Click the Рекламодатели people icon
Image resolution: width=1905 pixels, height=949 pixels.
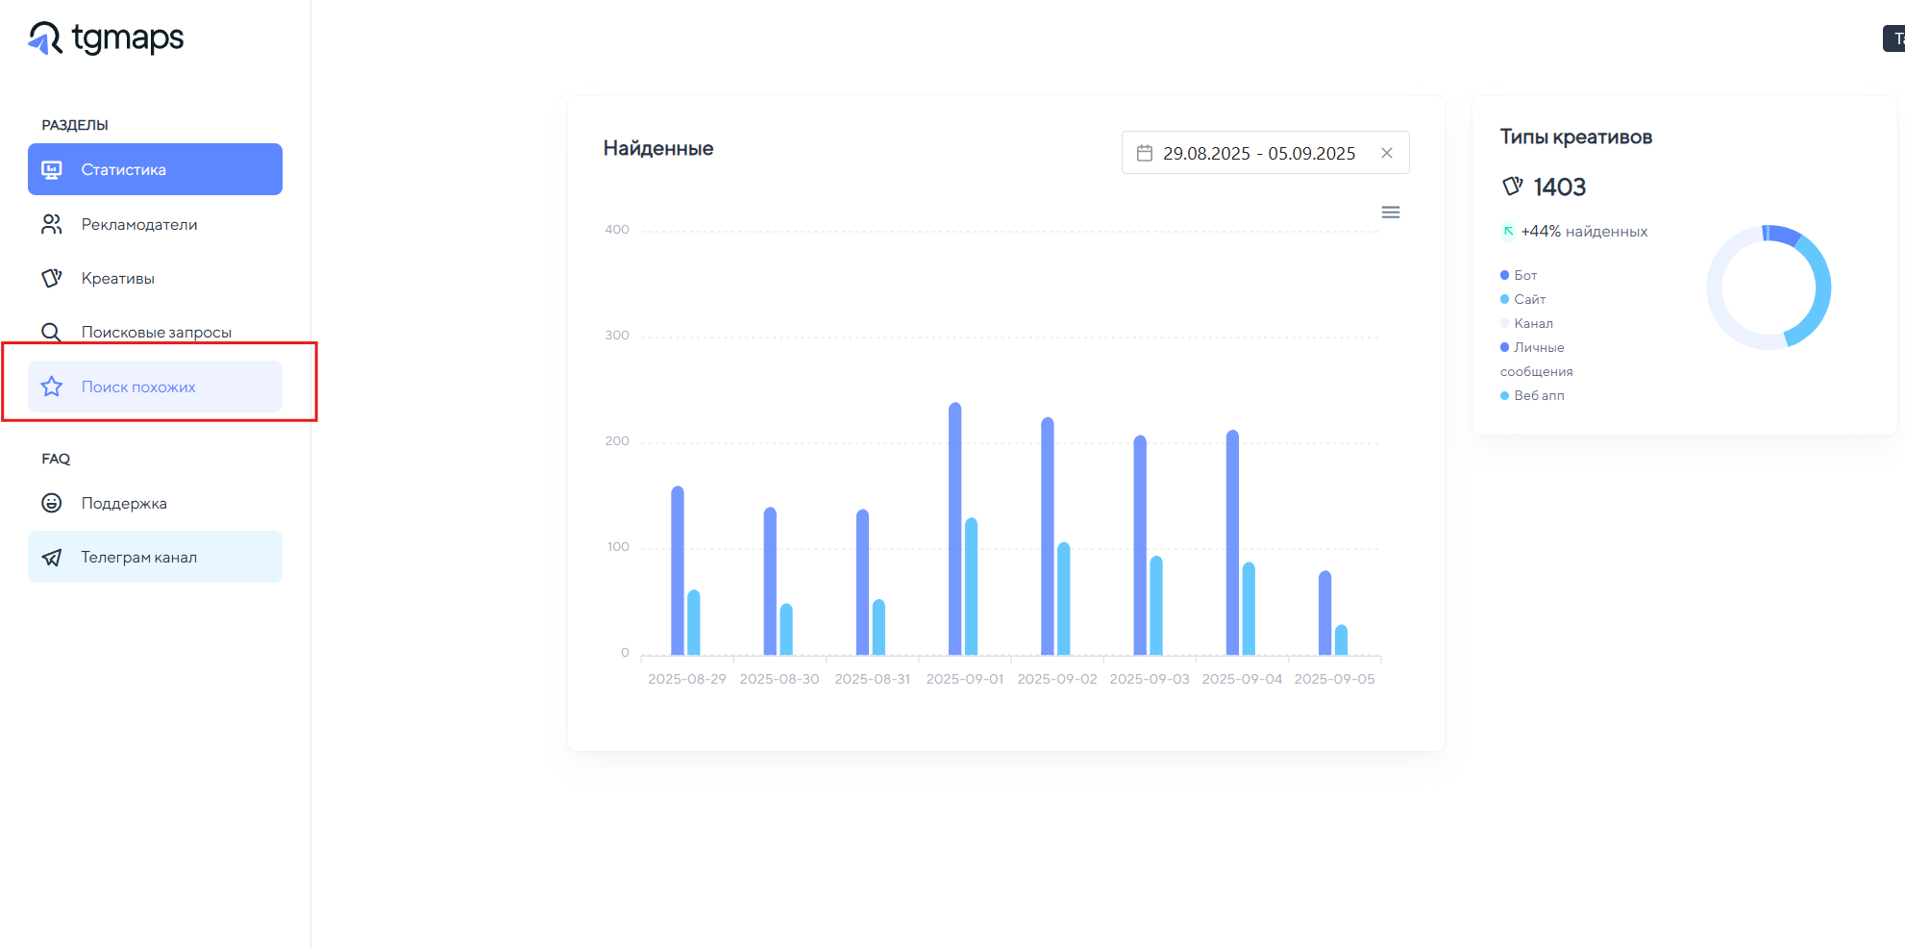(x=52, y=224)
